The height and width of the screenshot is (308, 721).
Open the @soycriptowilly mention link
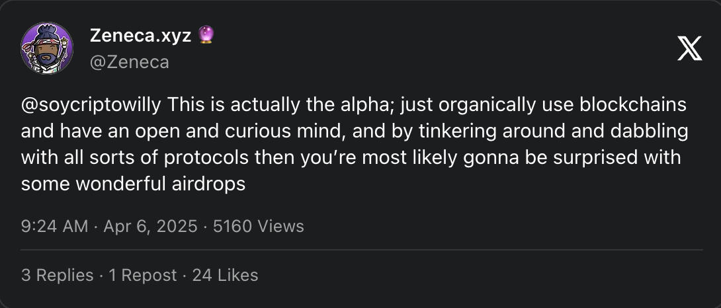point(93,105)
